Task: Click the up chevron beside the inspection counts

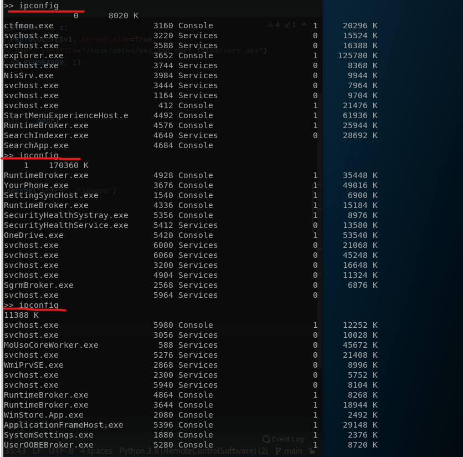Action: pos(304,25)
